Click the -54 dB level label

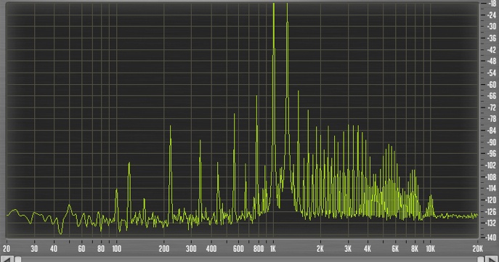tap(491, 73)
